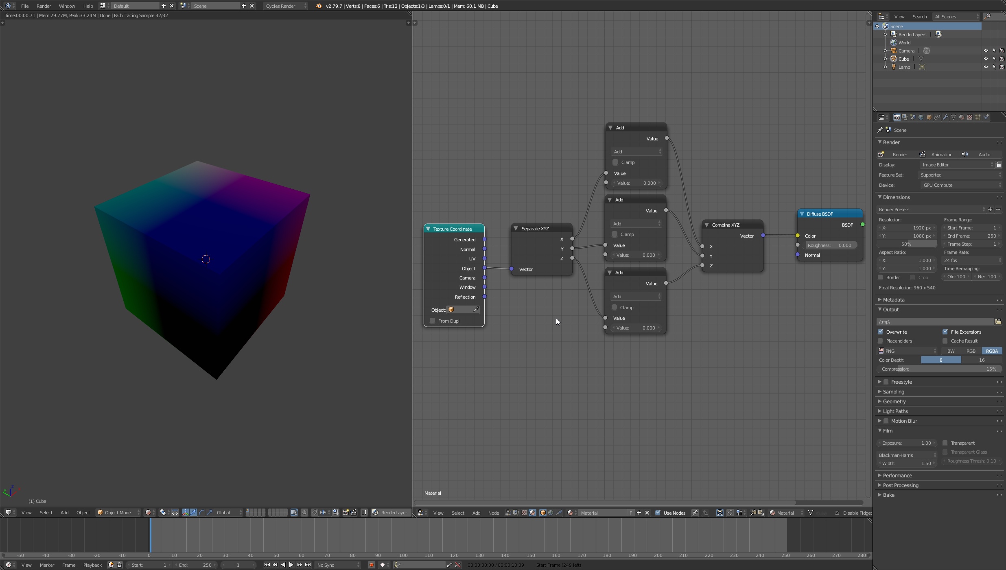Click the copy nodes to clipboard icon
The image size is (1006, 570).
click(x=753, y=513)
